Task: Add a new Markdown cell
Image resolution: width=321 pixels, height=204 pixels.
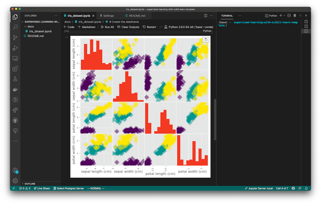Action: 87,27
